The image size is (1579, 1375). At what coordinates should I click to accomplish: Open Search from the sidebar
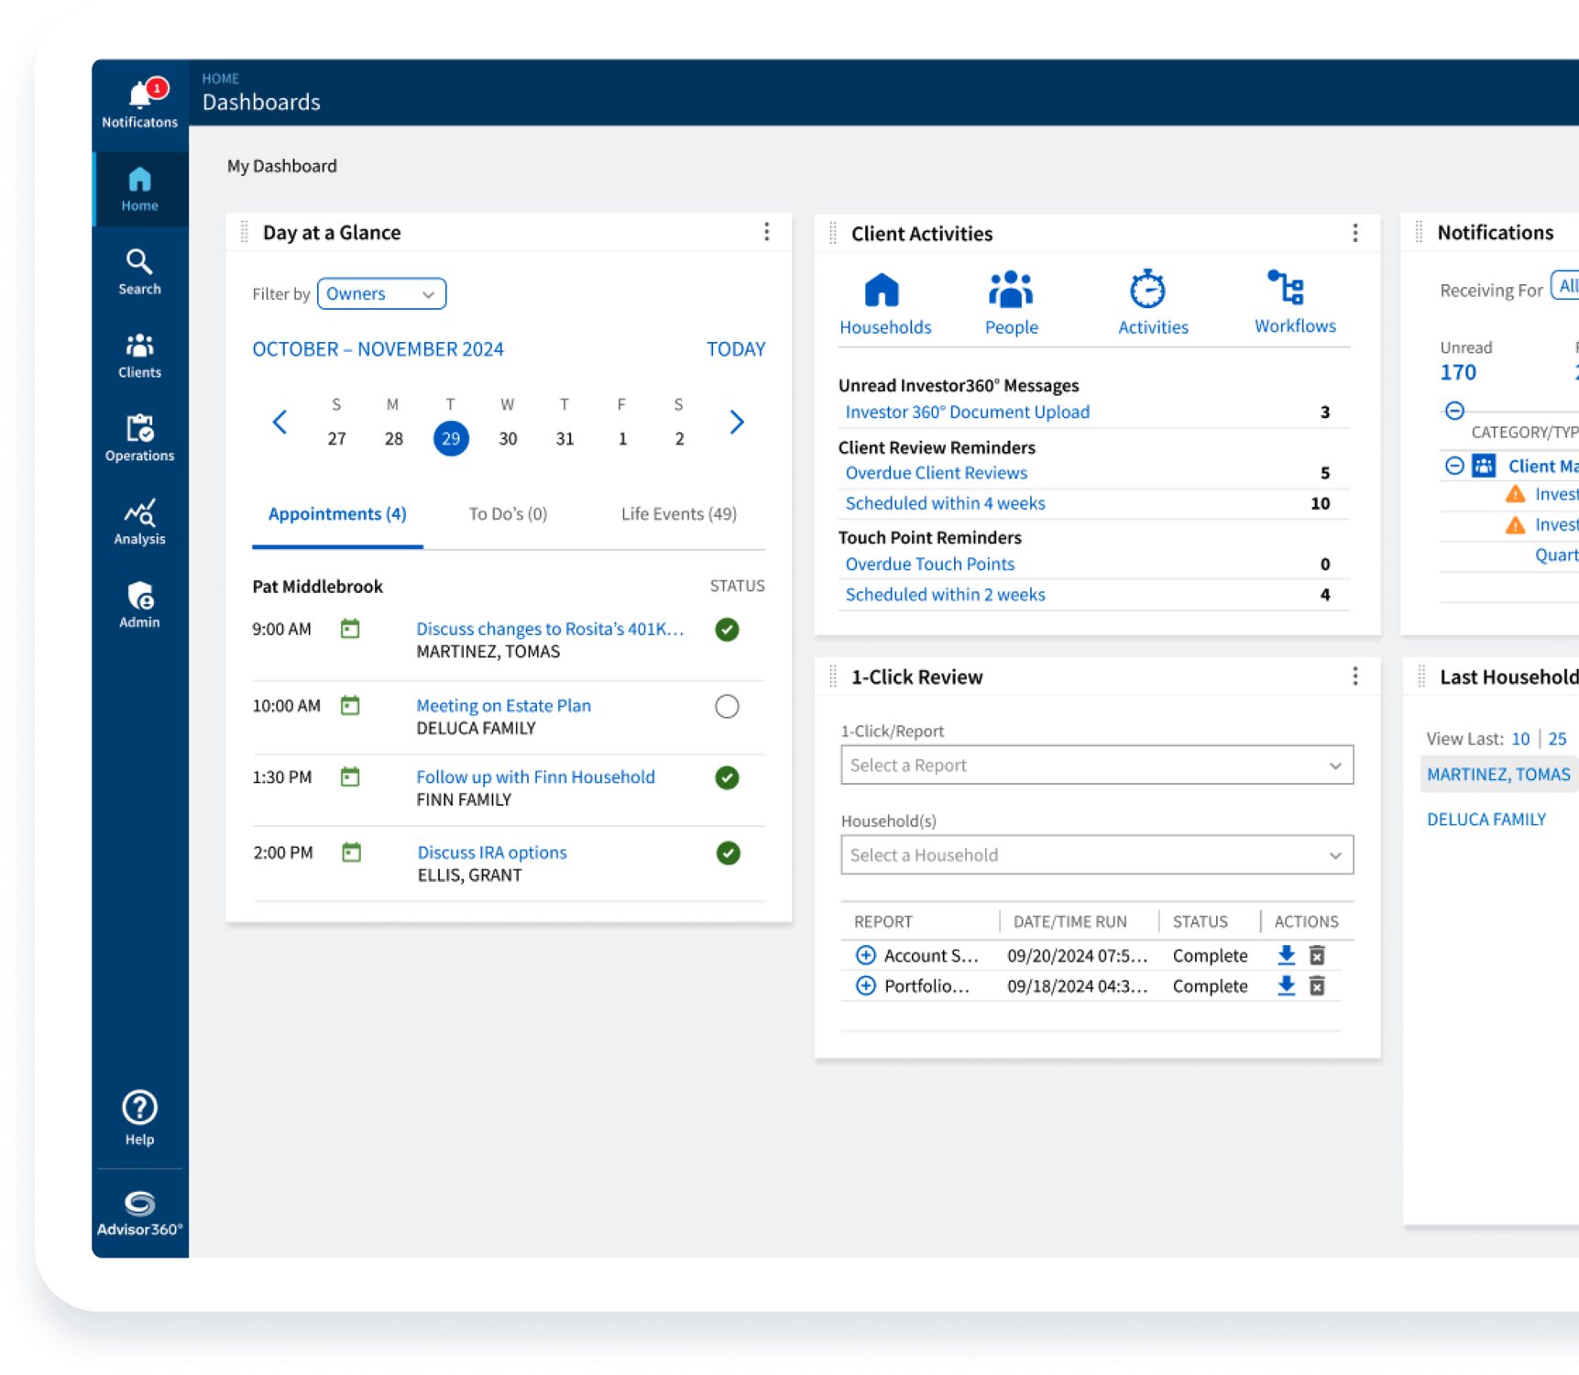(x=139, y=271)
